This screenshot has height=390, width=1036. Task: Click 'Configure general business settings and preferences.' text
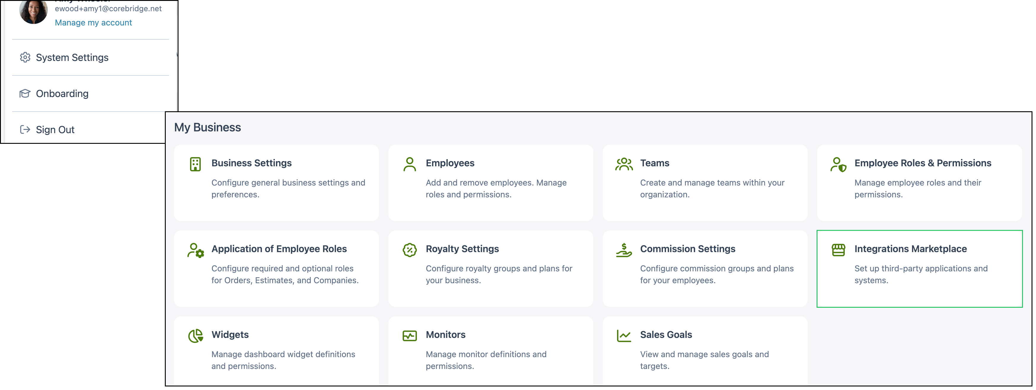(x=289, y=188)
